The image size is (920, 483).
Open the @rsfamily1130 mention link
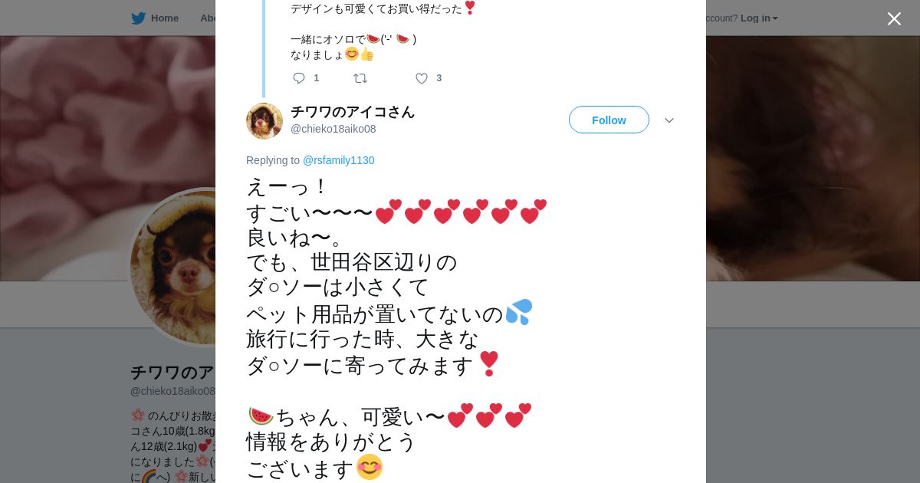point(338,160)
